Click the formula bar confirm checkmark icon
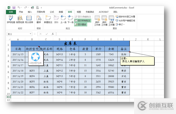The image size is (176, 114). pyautogui.click(x=47, y=34)
